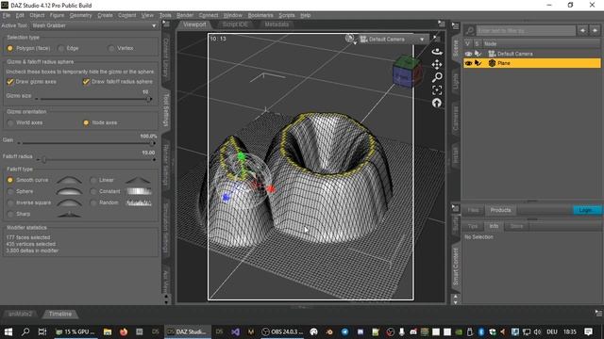
Task: Open the Default Camera view dropdown
Action: [x=393, y=40]
